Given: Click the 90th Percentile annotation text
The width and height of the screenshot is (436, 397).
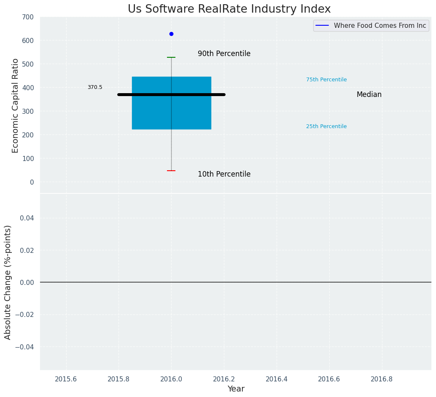Looking at the screenshot, I should [x=224, y=54].
